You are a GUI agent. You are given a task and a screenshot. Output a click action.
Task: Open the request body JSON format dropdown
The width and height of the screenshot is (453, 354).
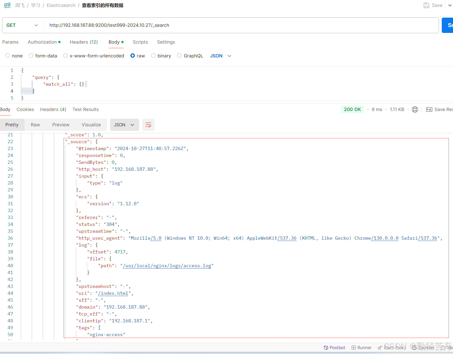[220, 56]
